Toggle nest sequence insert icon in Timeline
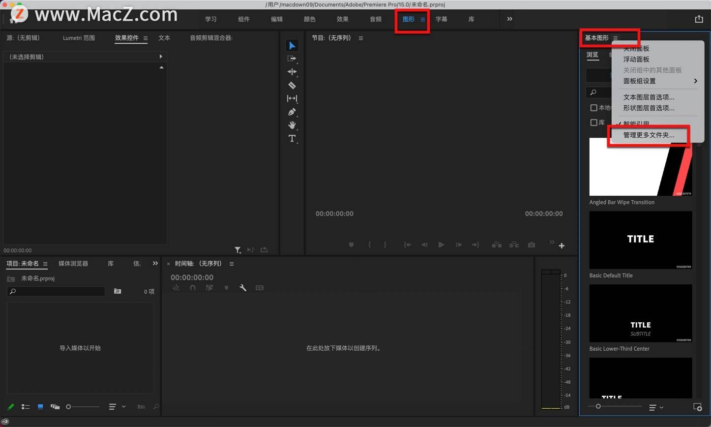Screen dimensions: 711x427 [176, 288]
